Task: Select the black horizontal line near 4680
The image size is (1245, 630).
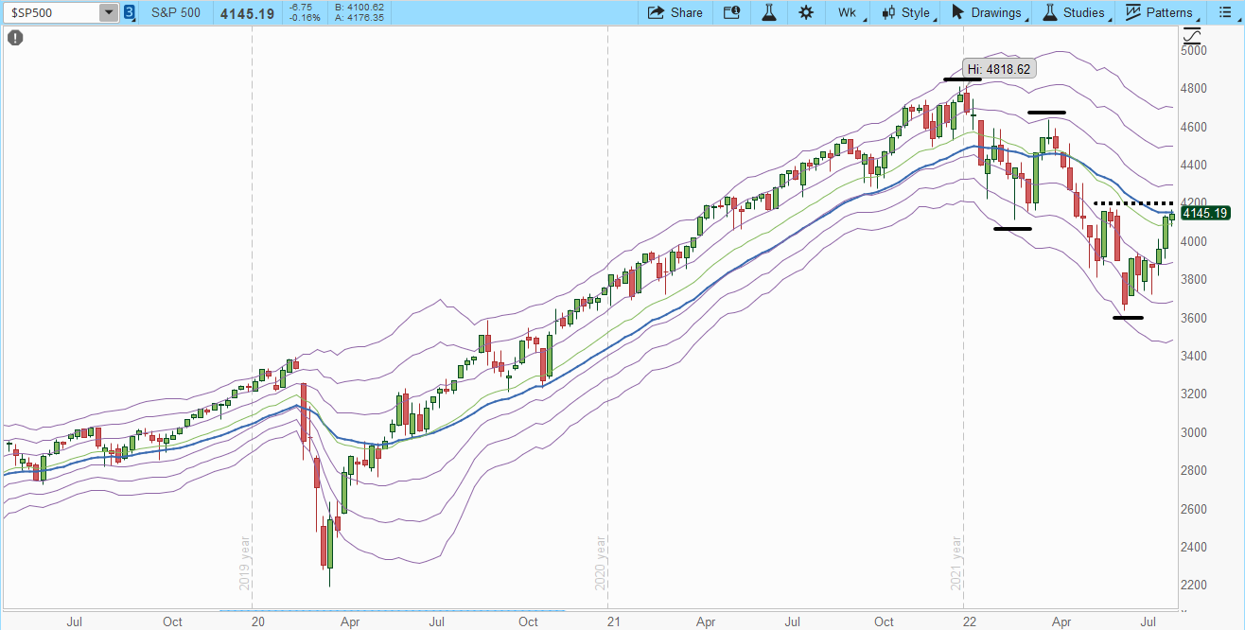Action: [x=1046, y=113]
